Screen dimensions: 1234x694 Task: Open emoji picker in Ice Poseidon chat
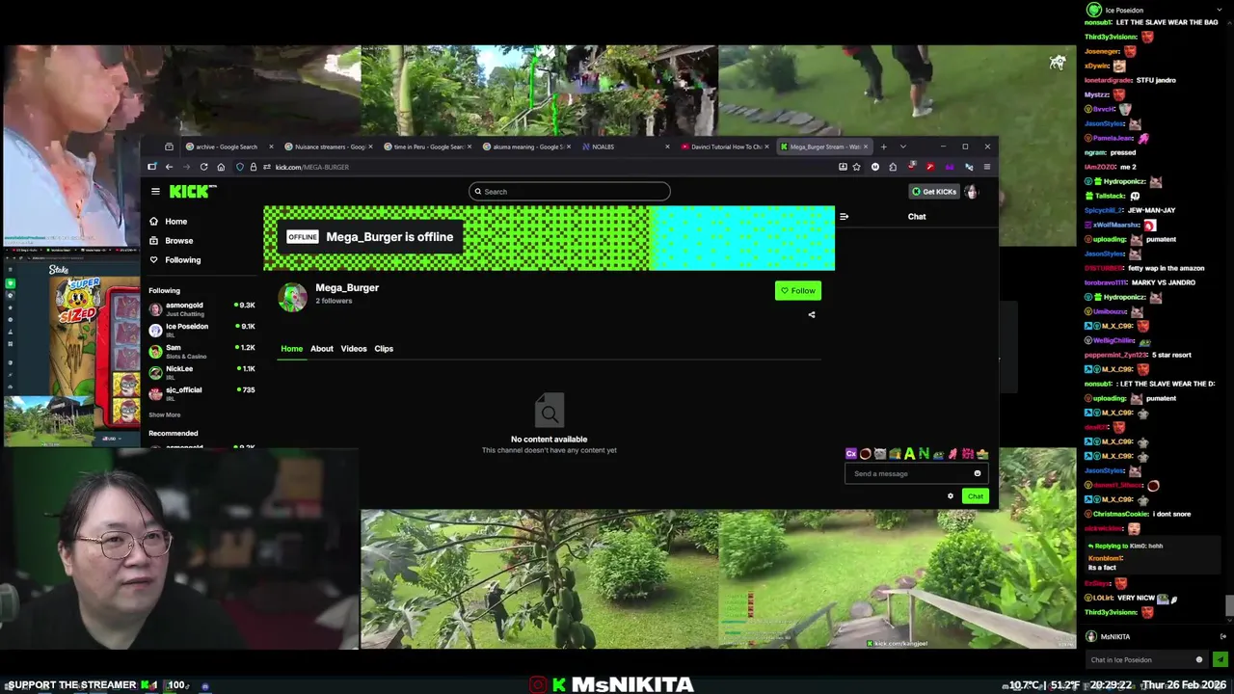(x=1198, y=660)
